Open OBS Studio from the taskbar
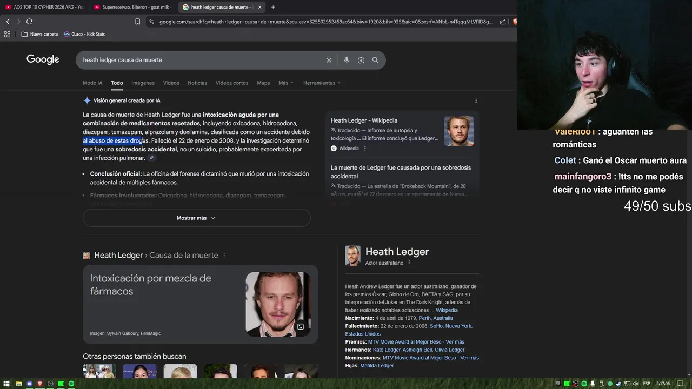The height and width of the screenshot is (389, 692). click(50, 384)
